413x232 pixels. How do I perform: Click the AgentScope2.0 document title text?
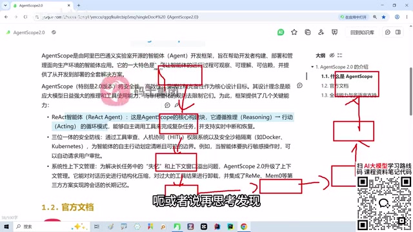click(29, 32)
